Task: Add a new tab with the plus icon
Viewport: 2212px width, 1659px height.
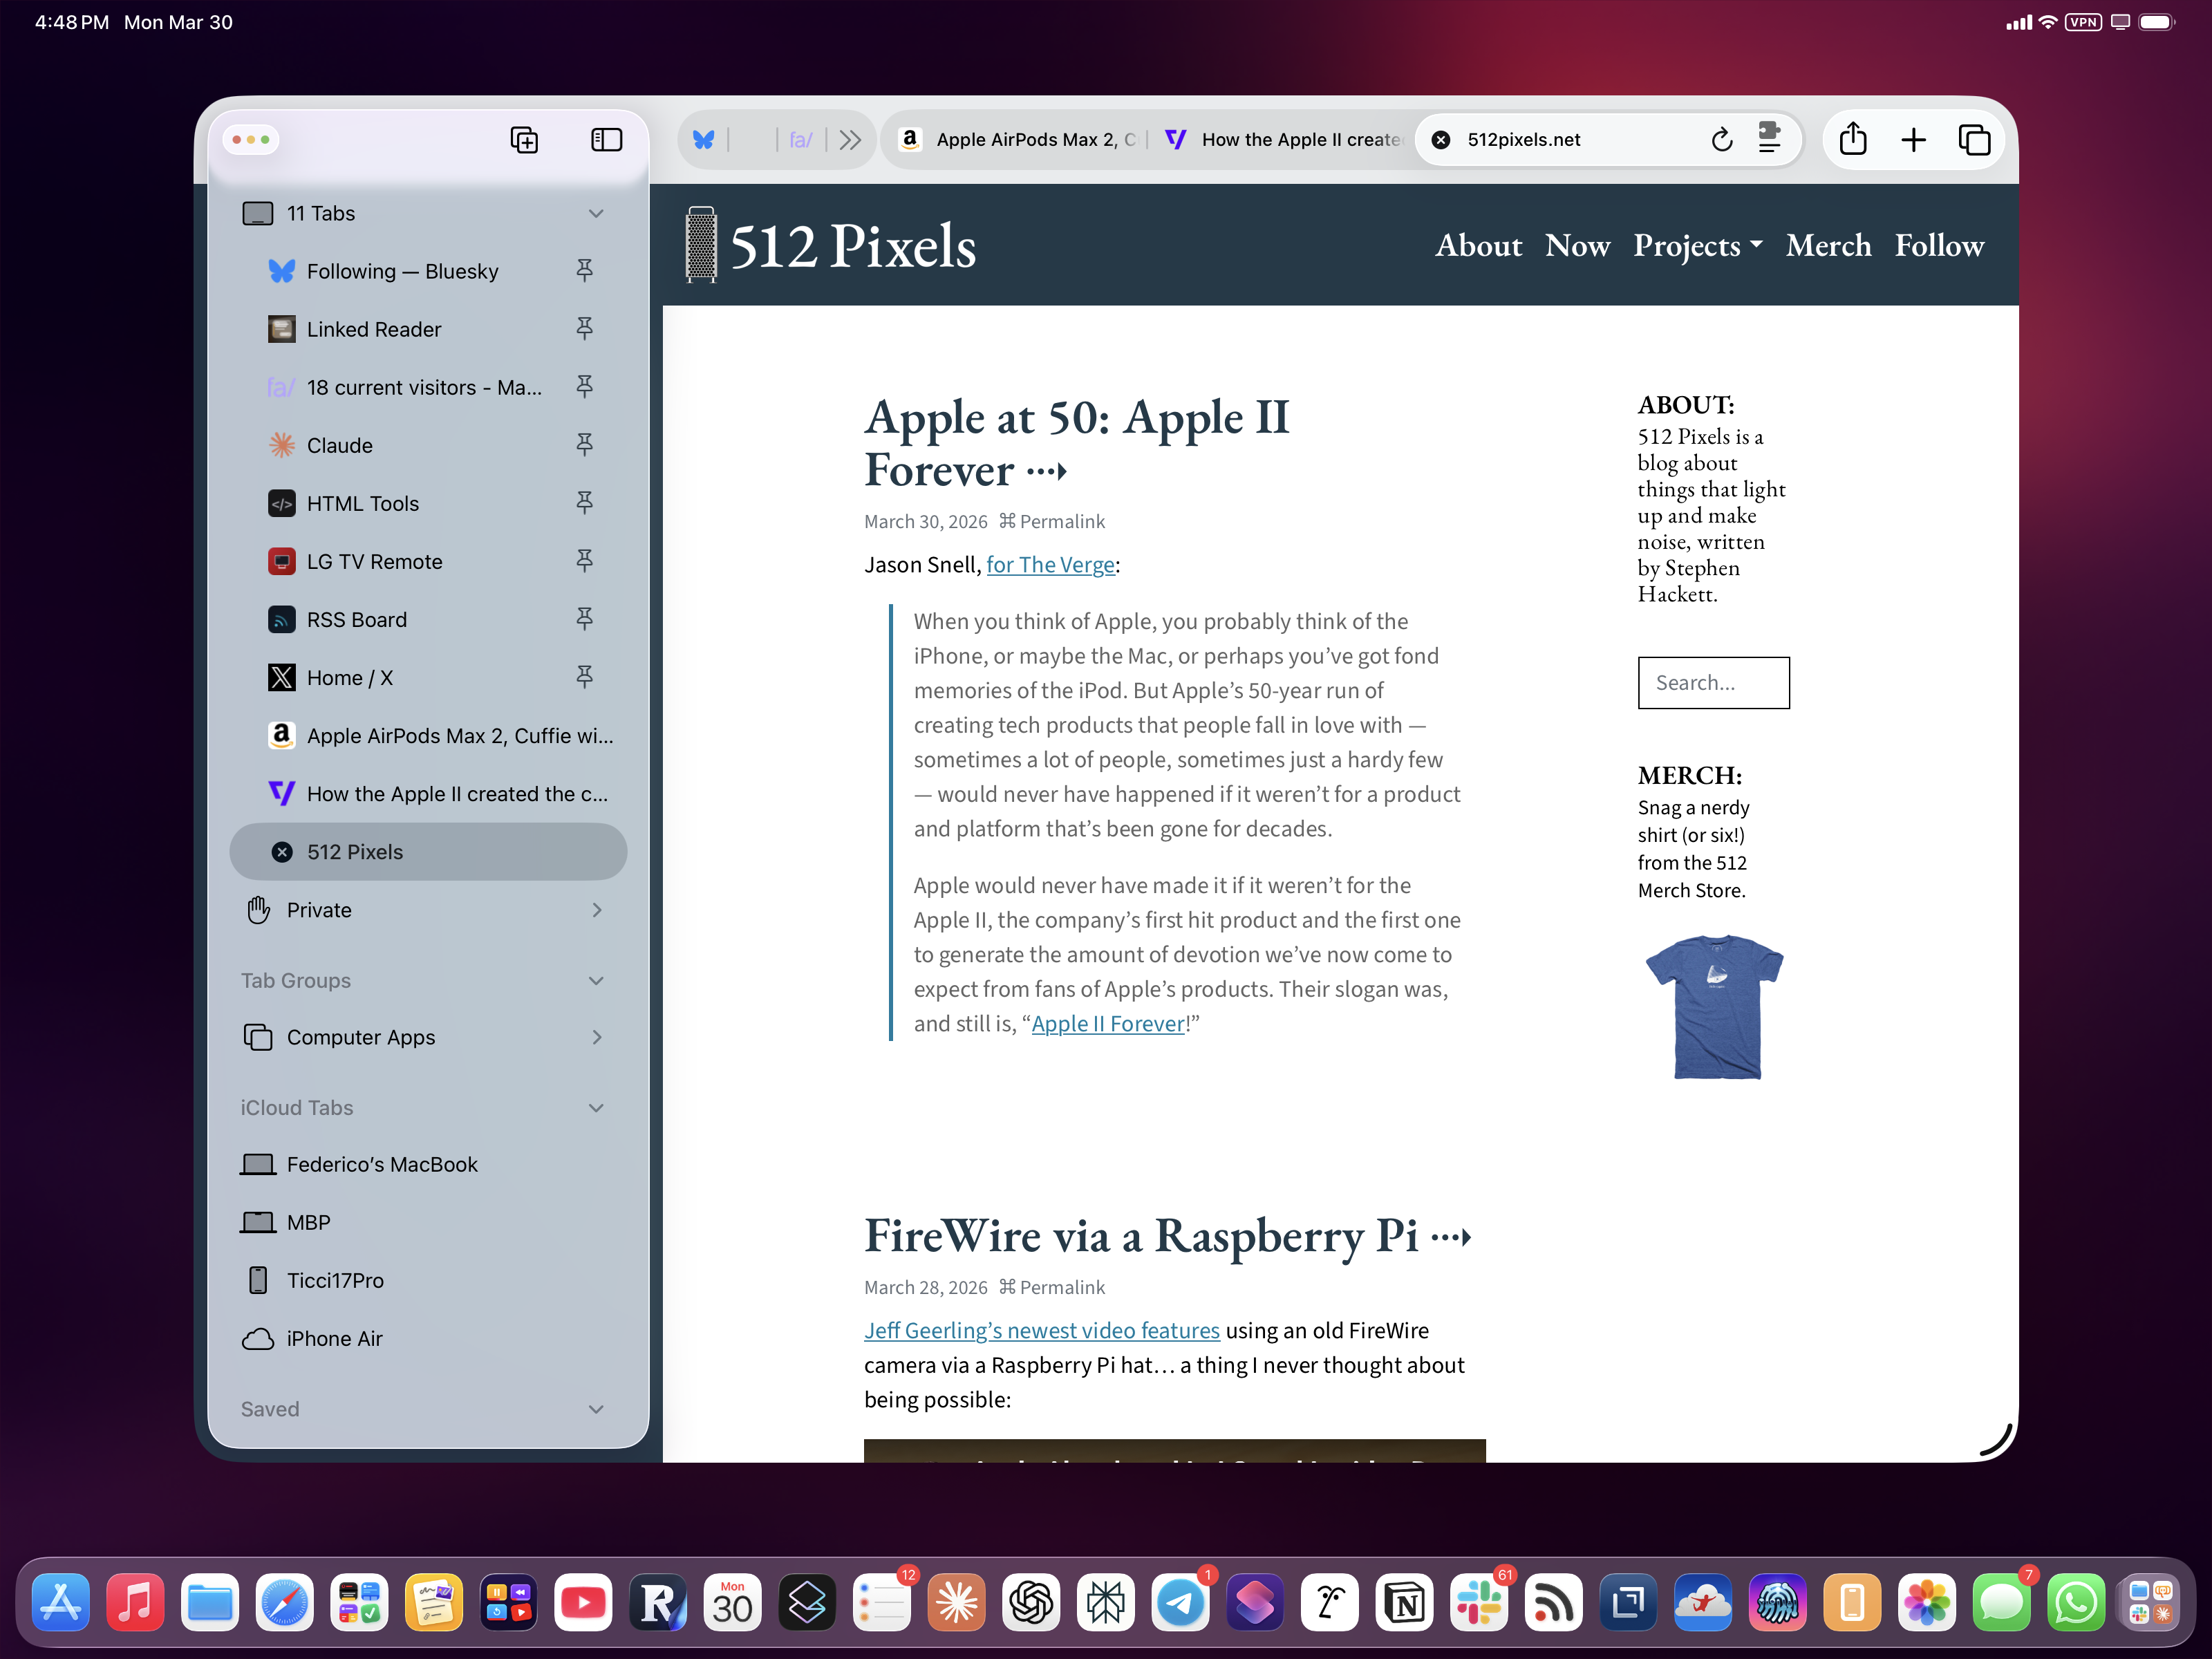Action: coord(1913,140)
